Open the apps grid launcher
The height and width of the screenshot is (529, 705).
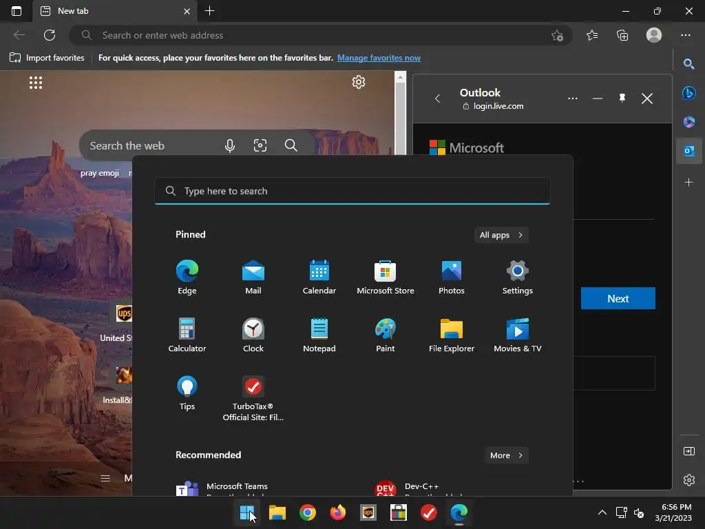(x=36, y=83)
